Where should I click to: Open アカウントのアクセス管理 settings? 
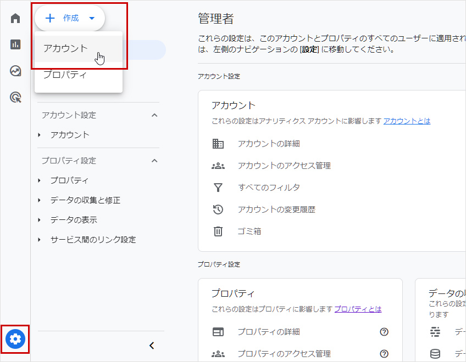284,166
